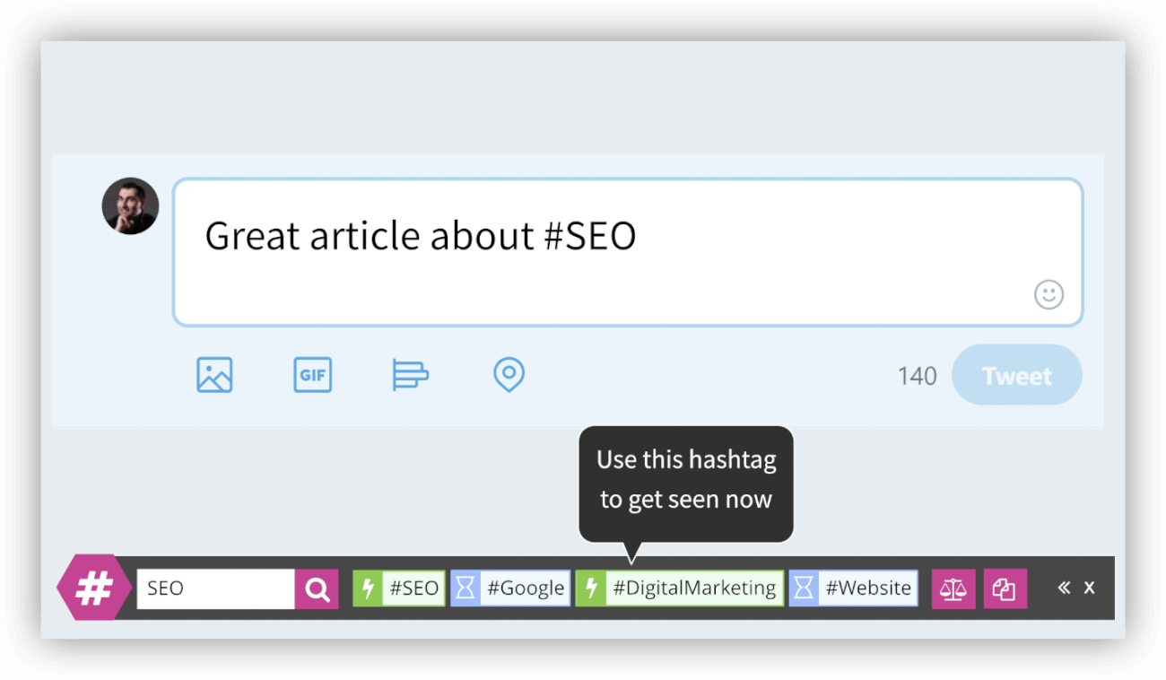Click the RiteTag hexagonal hashtag logo
The image size is (1166, 680).
click(92, 588)
